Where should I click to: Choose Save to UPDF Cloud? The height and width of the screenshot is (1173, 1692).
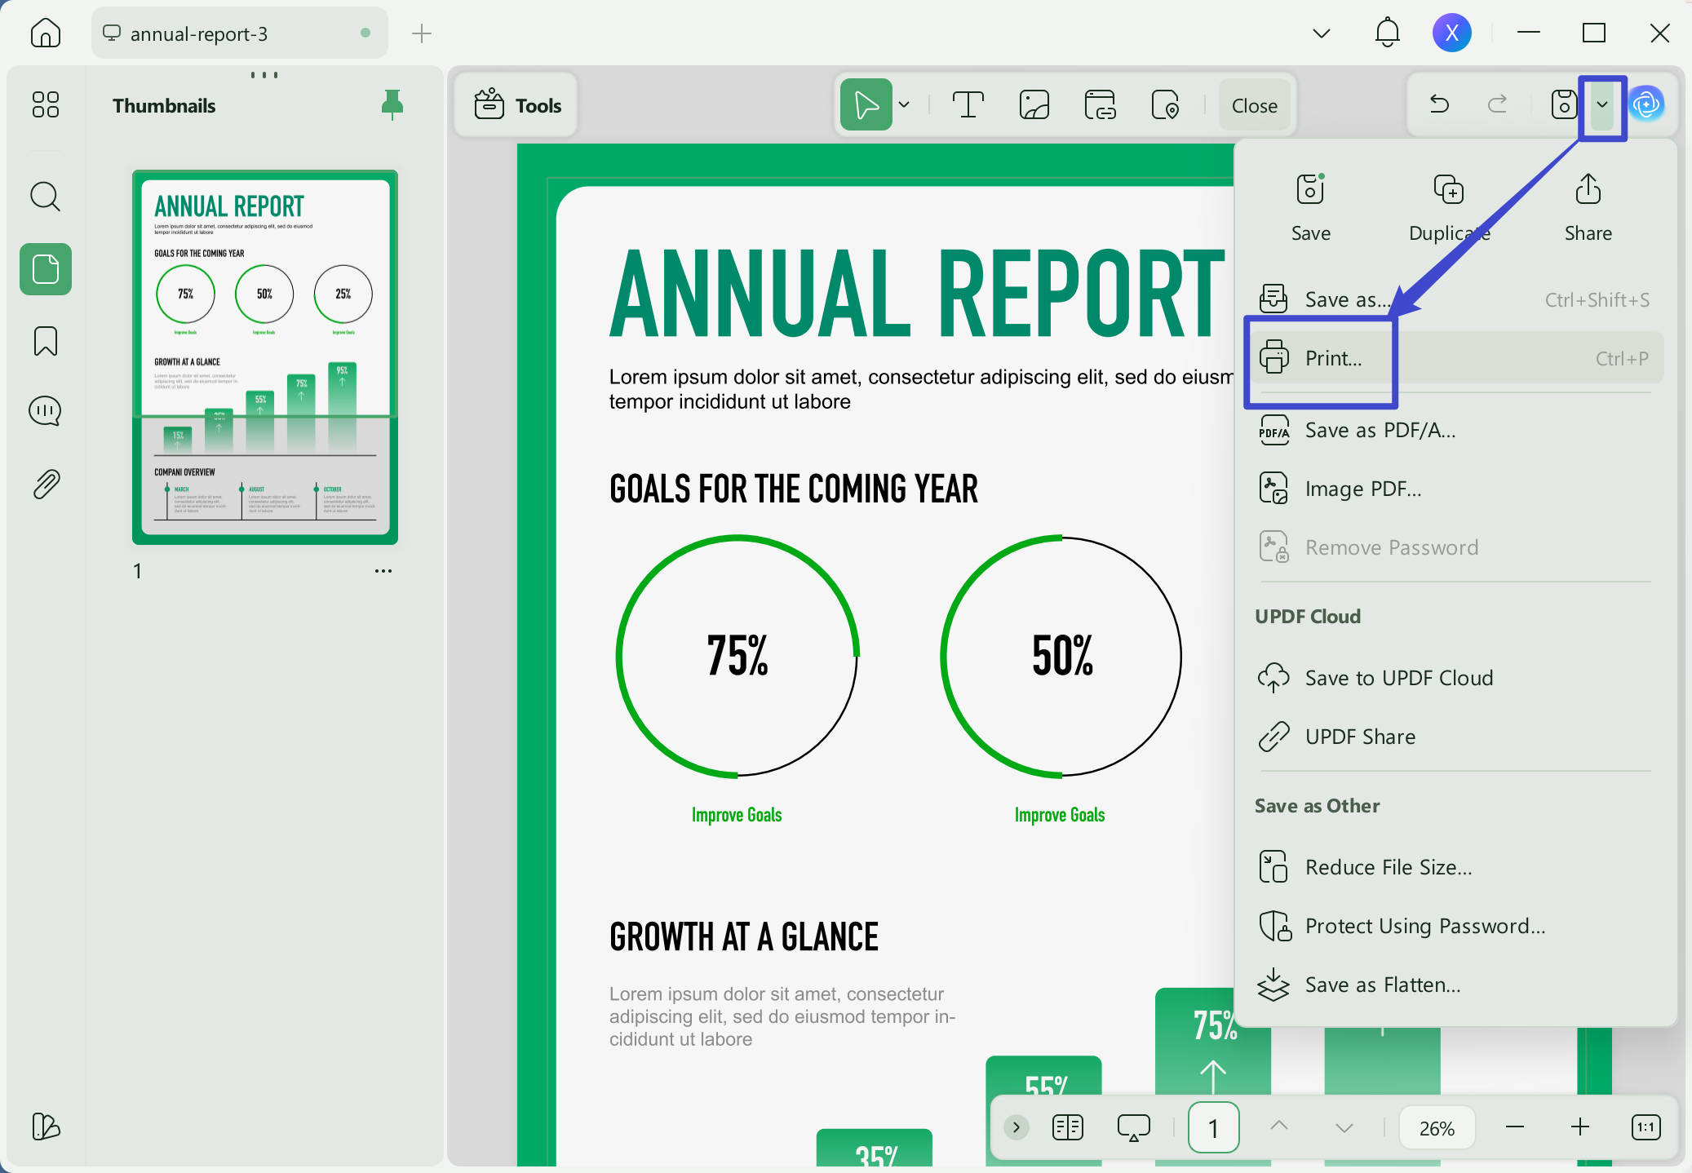tap(1455, 678)
